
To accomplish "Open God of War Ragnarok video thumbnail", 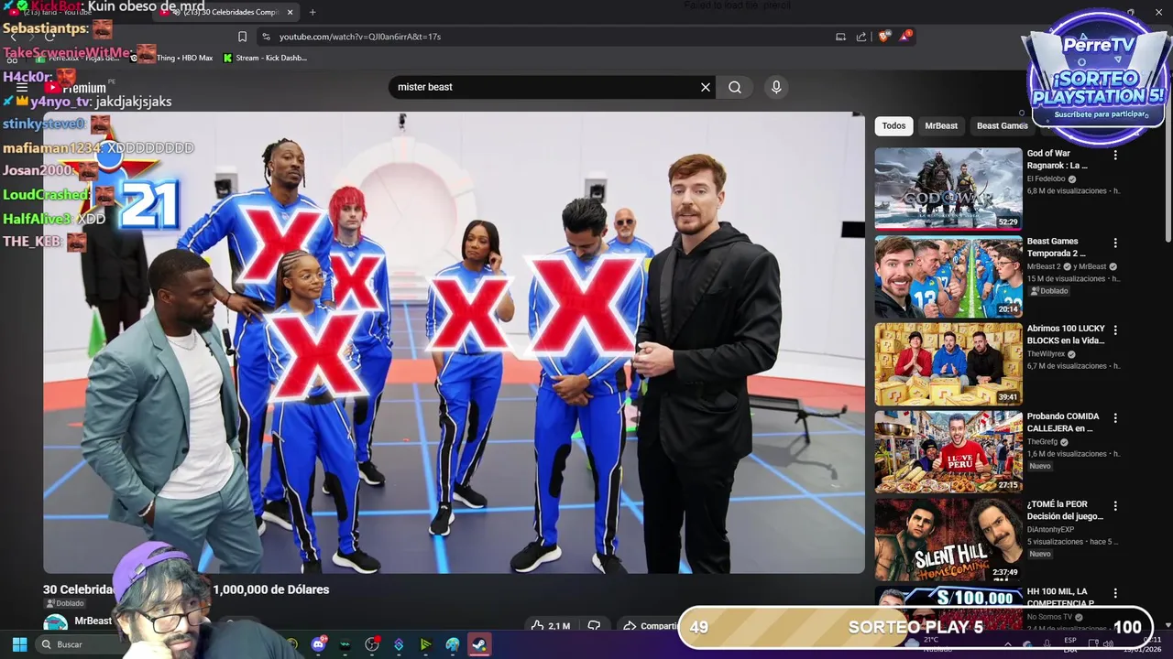I will (x=948, y=189).
